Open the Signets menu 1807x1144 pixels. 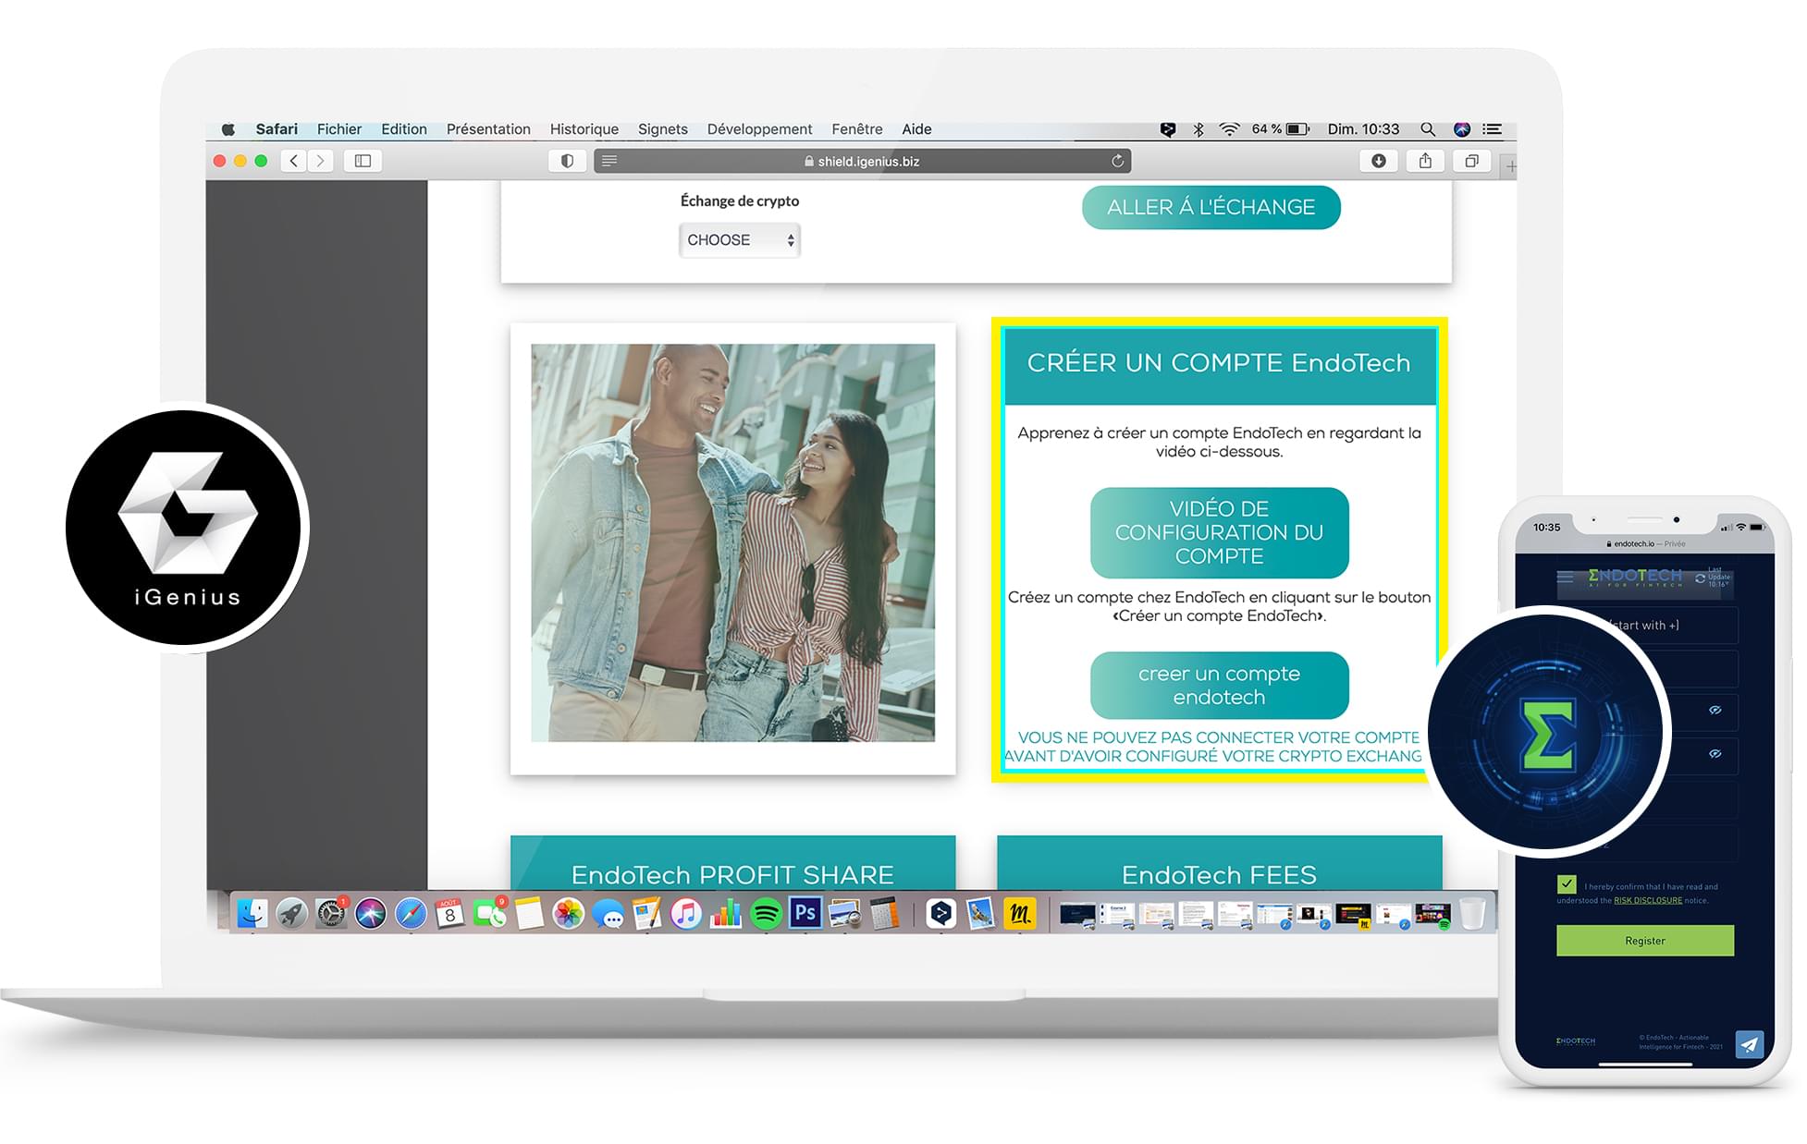(662, 129)
